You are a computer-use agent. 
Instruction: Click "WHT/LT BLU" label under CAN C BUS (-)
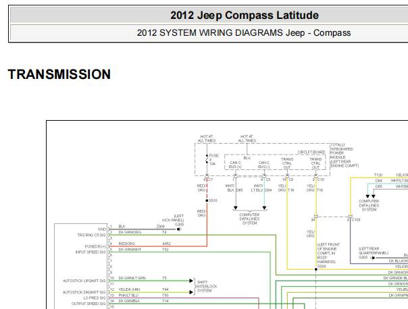pyautogui.click(x=257, y=188)
